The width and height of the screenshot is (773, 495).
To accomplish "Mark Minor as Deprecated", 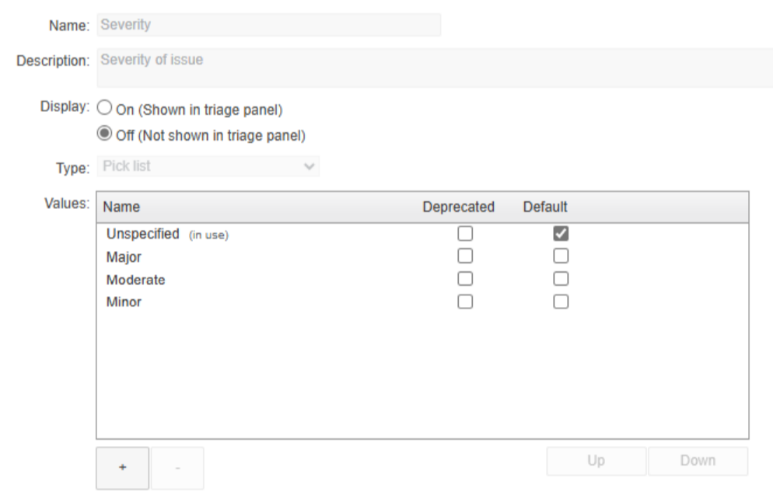I will coord(465,302).
